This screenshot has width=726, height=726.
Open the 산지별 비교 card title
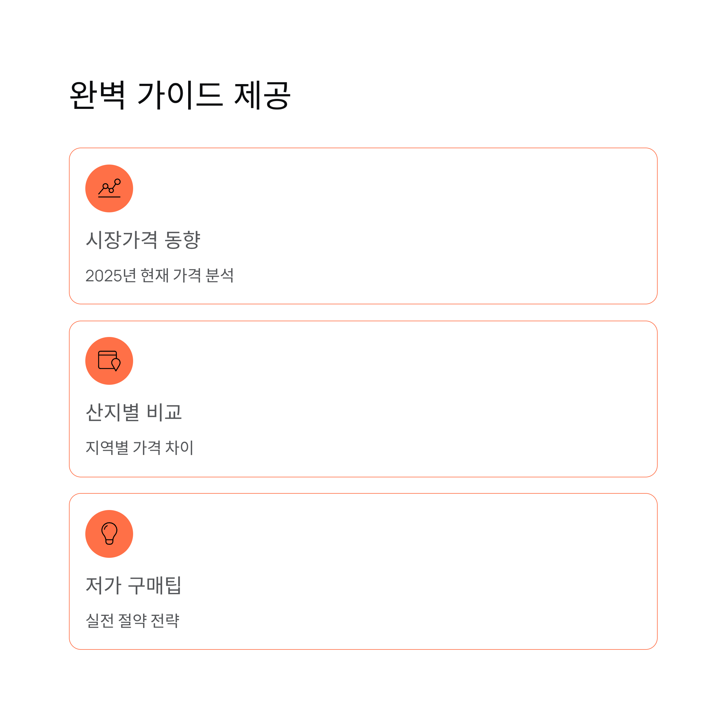pyautogui.click(x=134, y=412)
